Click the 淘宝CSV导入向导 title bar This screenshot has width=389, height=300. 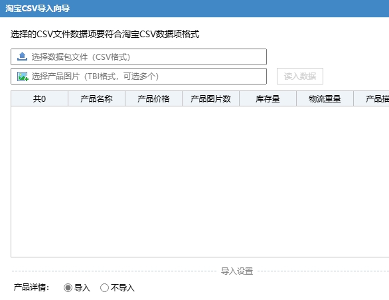coord(194,9)
